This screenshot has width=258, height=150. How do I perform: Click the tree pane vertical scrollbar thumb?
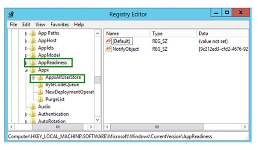pos(97,80)
